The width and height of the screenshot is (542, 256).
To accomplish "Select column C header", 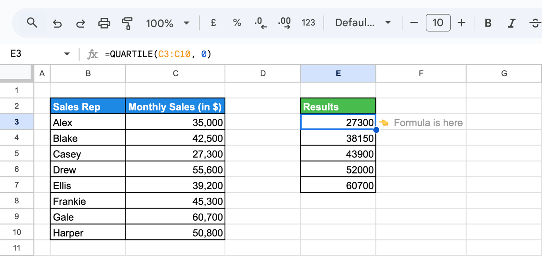I will point(175,73).
